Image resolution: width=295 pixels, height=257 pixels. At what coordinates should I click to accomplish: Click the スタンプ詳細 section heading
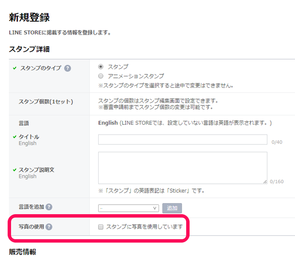click(29, 49)
